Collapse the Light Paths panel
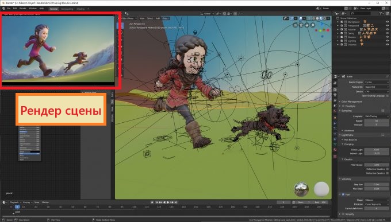Viewport: 391px width, 222px height. (347, 135)
